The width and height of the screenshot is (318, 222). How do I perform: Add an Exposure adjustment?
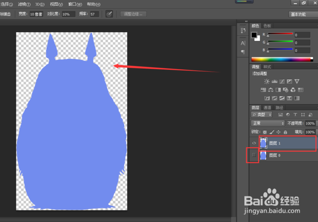coord(289,82)
